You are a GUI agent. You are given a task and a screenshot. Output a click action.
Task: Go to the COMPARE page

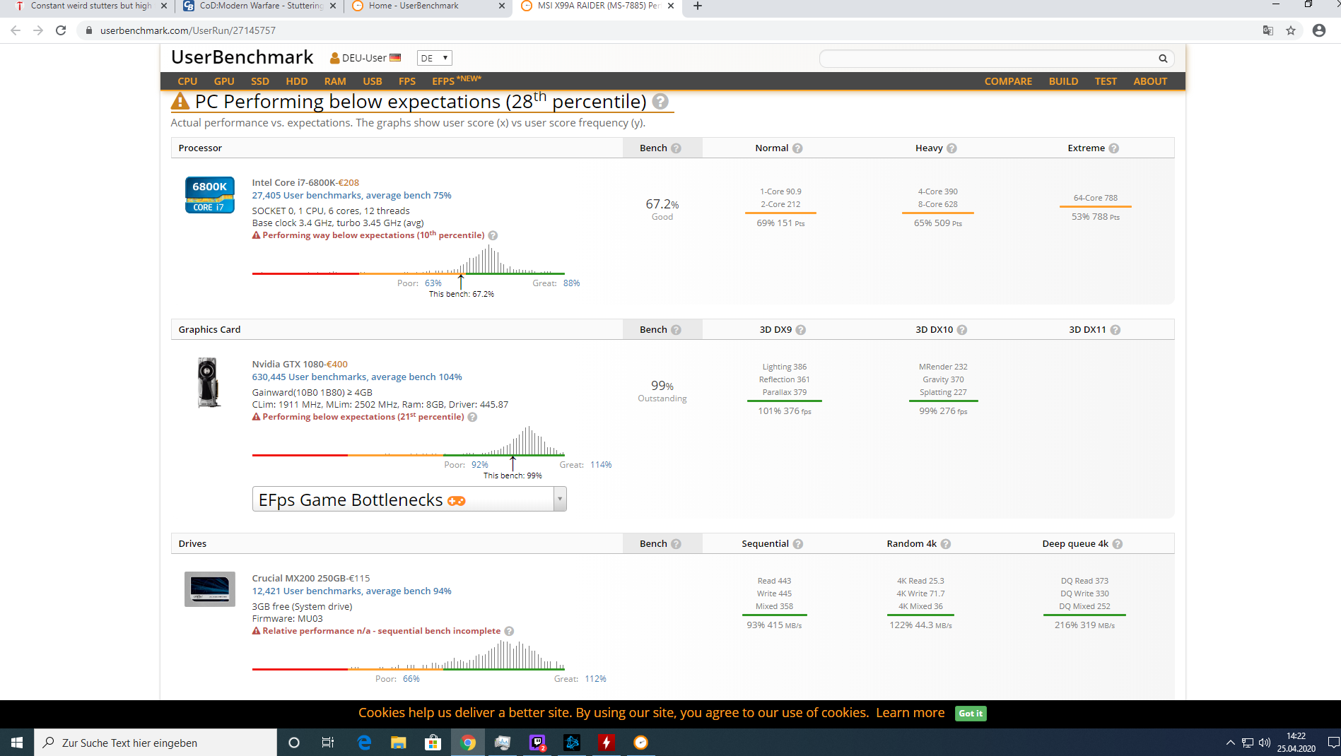(x=1008, y=81)
